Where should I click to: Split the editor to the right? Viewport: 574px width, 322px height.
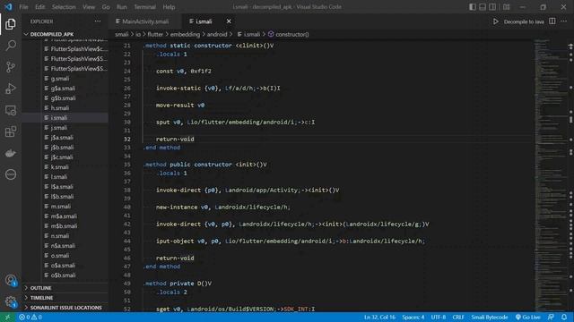point(552,21)
